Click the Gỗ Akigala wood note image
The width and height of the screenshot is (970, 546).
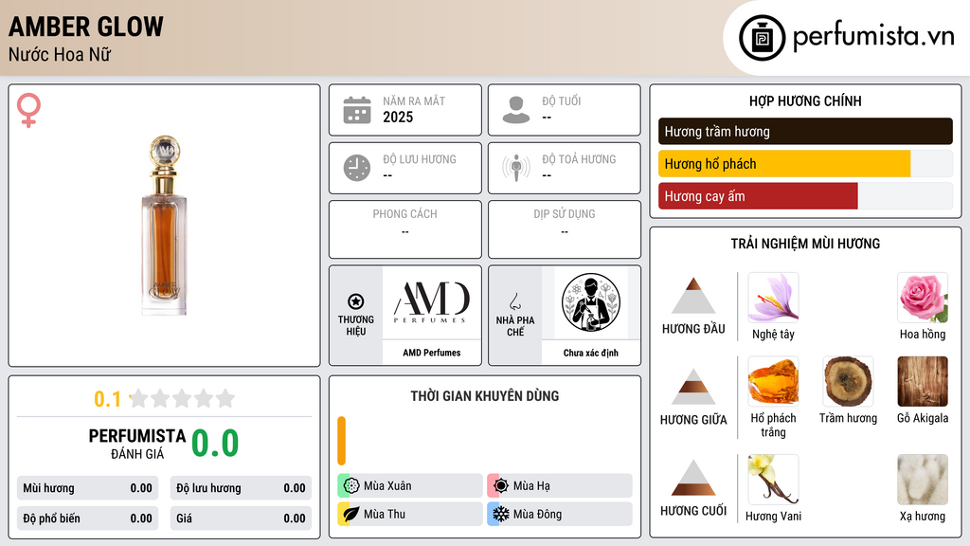tap(923, 381)
